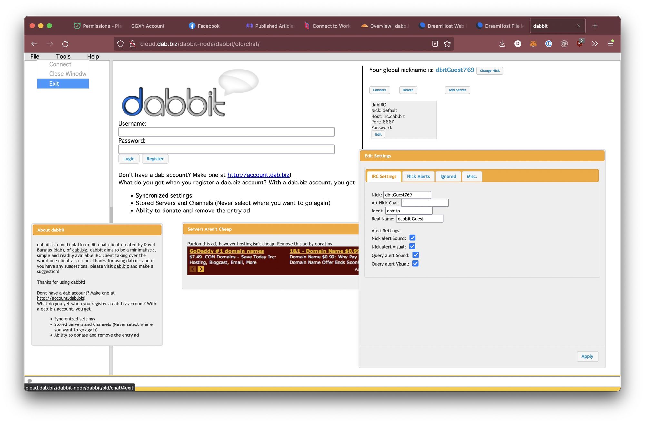
Task: Open the Misc. settings tab
Action: tap(472, 176)
